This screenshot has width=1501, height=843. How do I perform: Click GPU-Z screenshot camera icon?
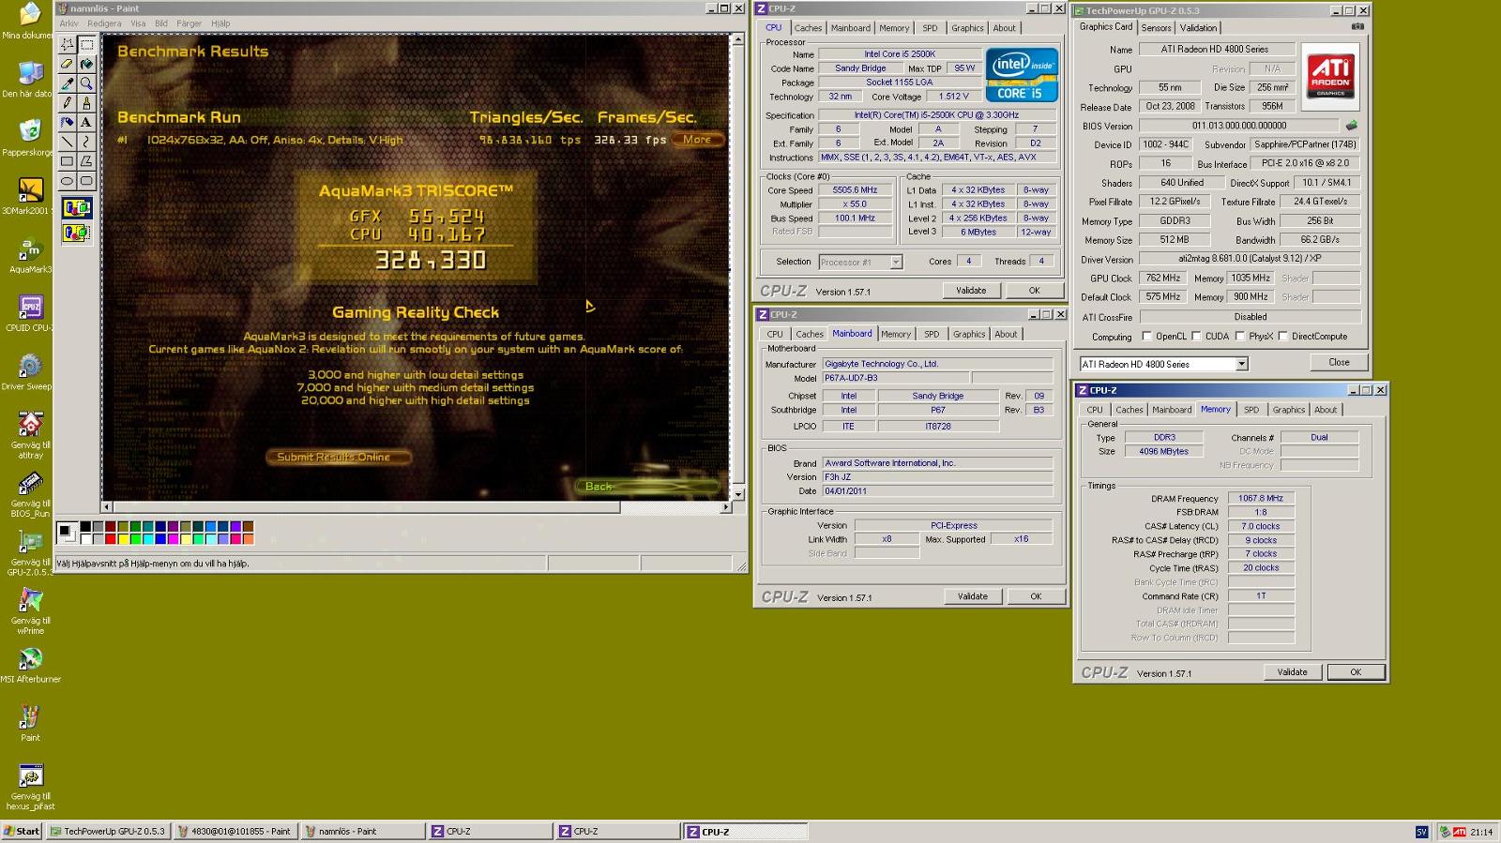click(x=1357, y=27)
